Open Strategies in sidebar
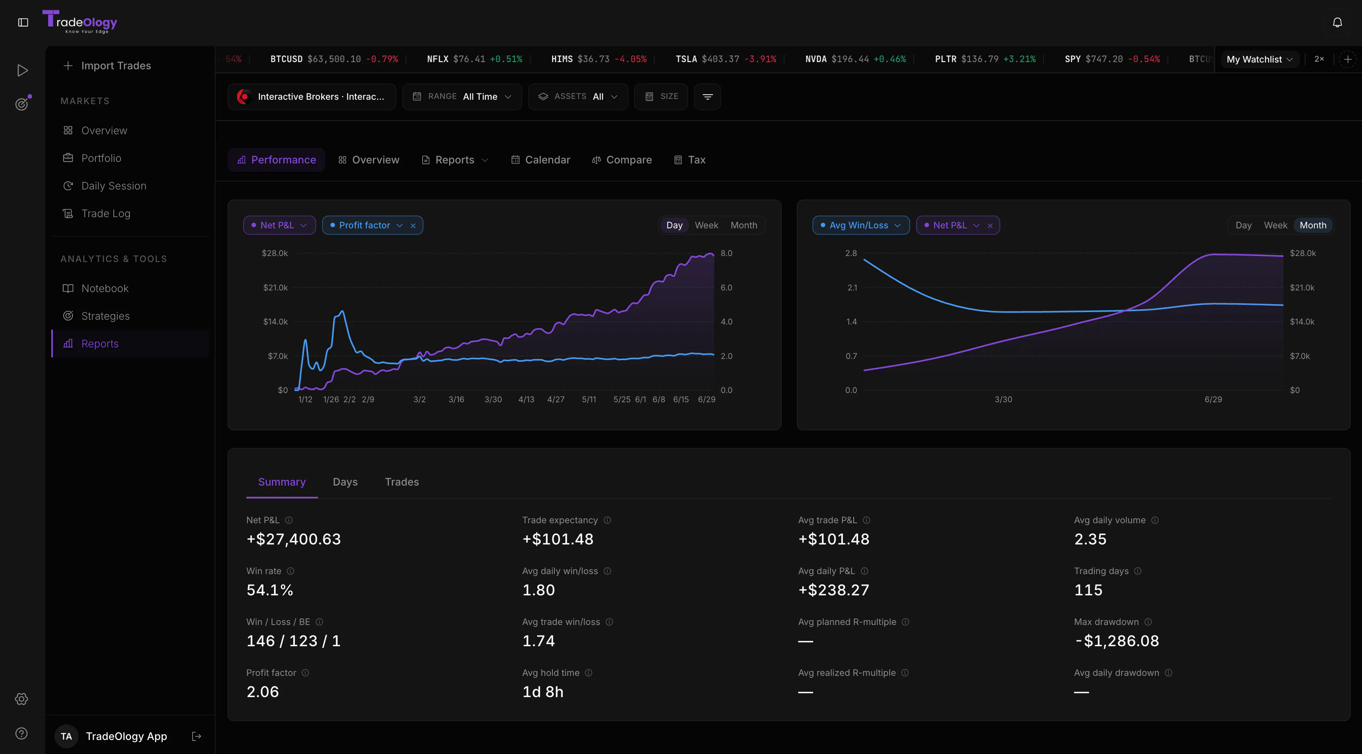The height and width of the screenshot is (754, 1362). click(131, 316)
